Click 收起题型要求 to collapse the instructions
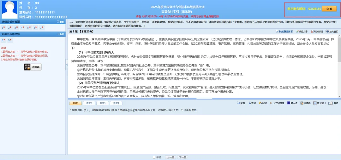 pos(284,31)
